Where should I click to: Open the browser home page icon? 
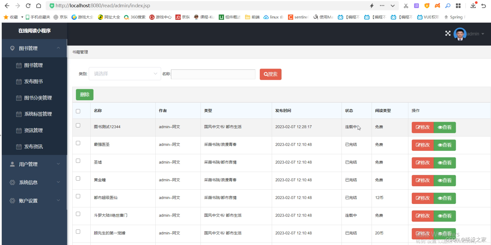pyautogui.click(x=39, y=6)
